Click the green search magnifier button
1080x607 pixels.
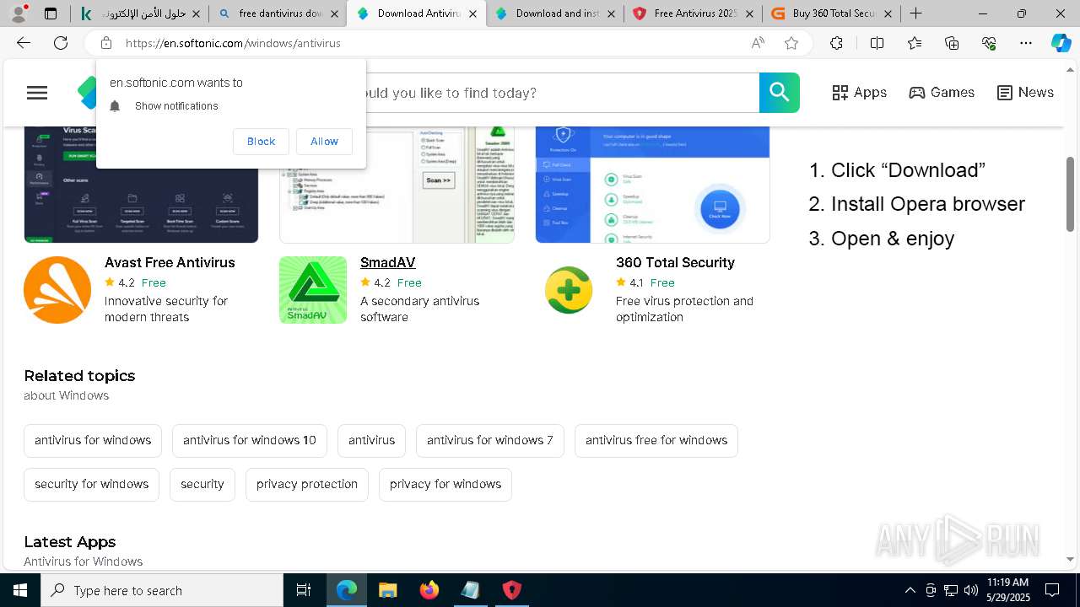(x=780, y=93)
